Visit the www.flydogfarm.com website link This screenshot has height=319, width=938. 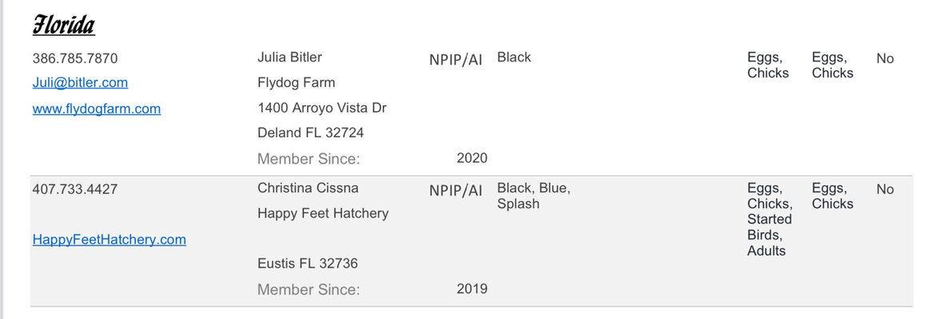[x=97, y=108]
